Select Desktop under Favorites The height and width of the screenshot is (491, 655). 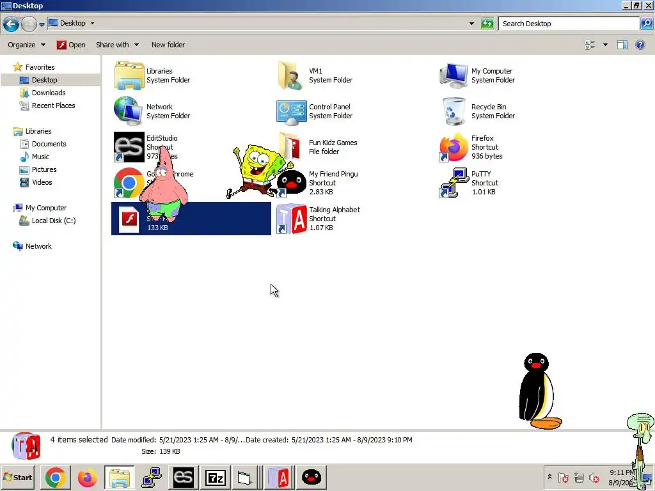click(x=38, y=80)
